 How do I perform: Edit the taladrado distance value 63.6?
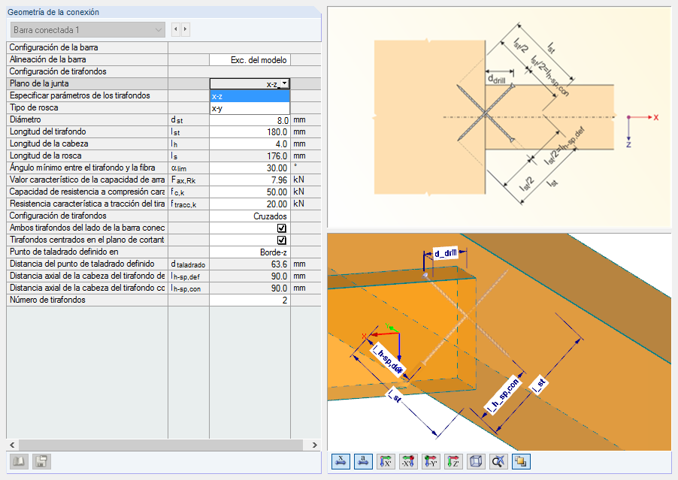250,264
